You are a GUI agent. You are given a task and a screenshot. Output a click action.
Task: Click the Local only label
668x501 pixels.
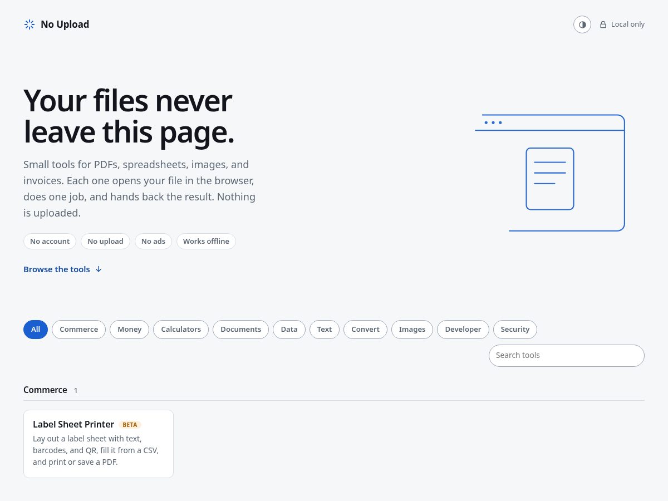click(x=628, y=24)
